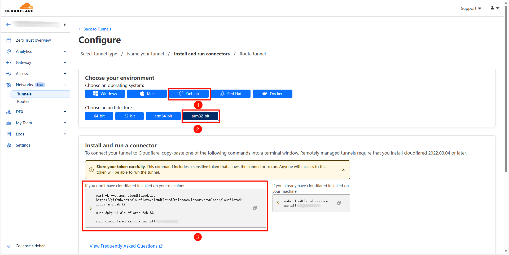Viewport: 509px width, 255px height.
Task: Open Routes under Networks
Action: pos(23,102)
